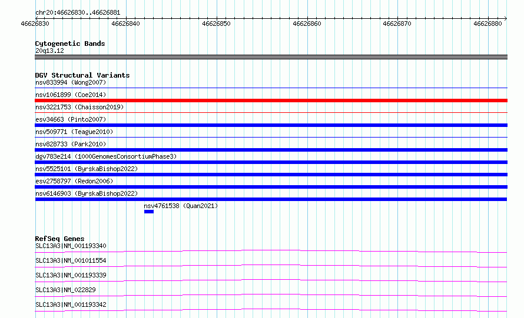
Task: Open variant nsv1061899 (Coe2014) label
Action: tap(71, 95)
